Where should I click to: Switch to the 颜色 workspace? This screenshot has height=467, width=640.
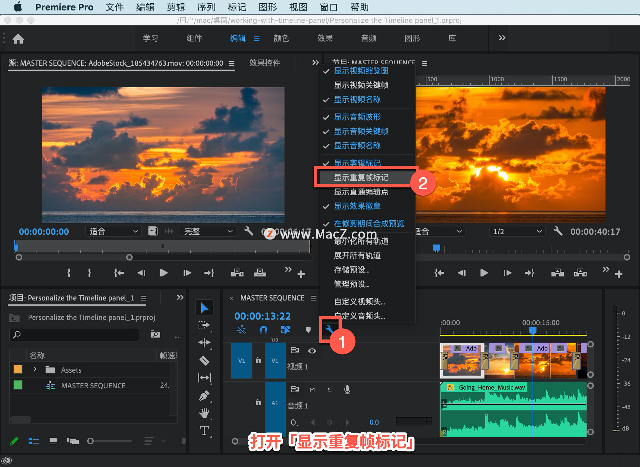click(281, 38)
